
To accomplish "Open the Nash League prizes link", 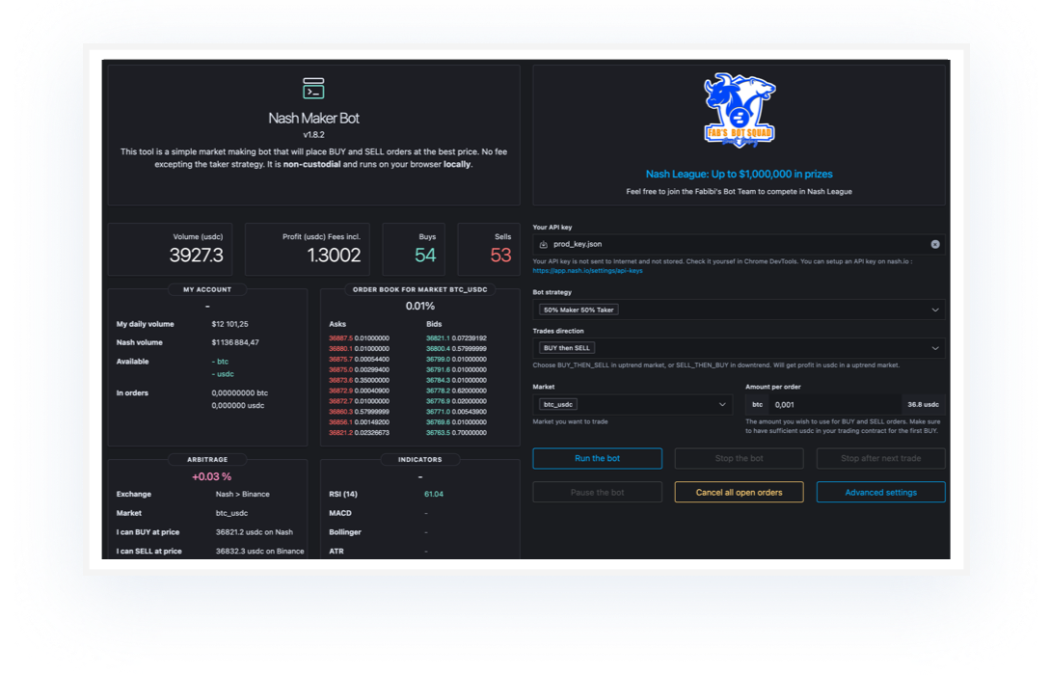I will pyautogui.click(x=739, y=174).
